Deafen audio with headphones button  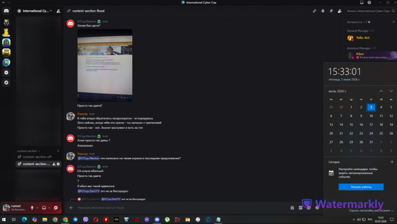pyautogui.click(x=44, y=208)
